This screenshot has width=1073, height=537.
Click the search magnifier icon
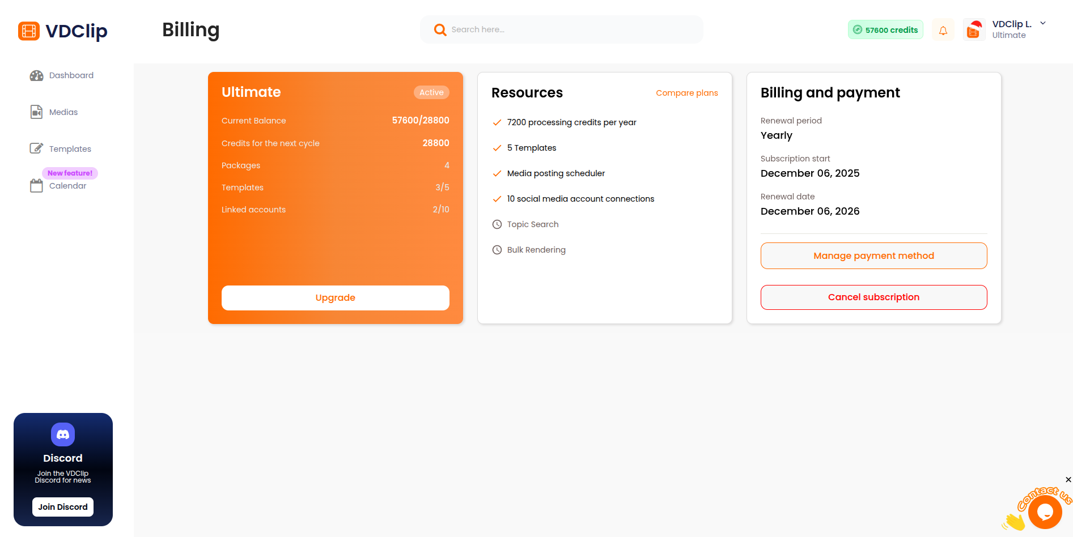click(440, 29)
